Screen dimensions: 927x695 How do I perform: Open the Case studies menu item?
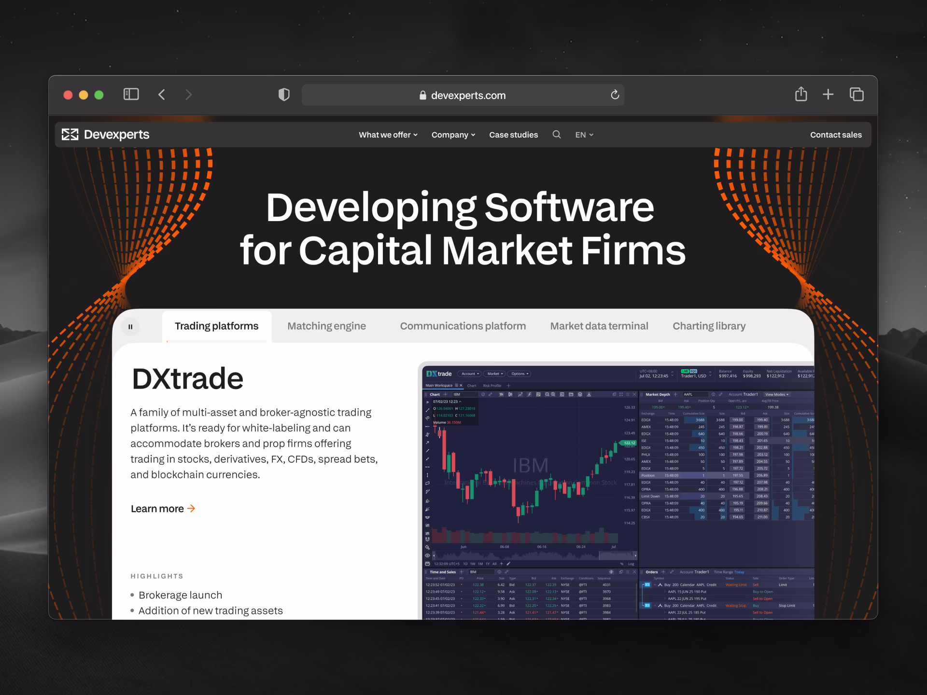coord(513,135)
